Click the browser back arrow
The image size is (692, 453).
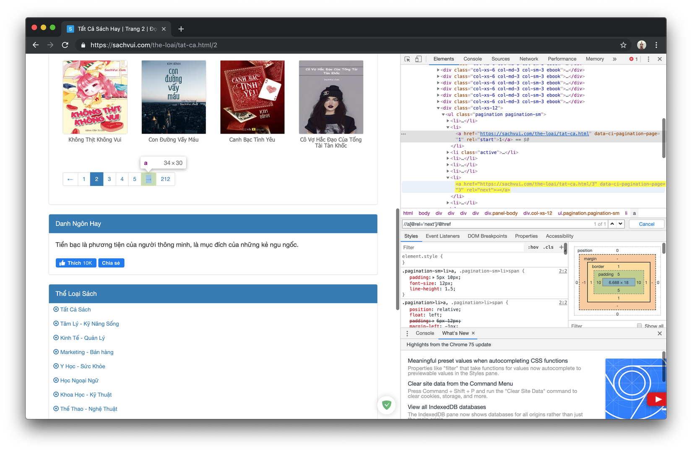(x=36, y=45)
